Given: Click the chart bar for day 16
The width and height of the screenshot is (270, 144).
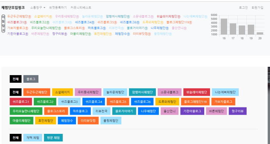Looking at the screenshot, I should [x=224, y=26].
